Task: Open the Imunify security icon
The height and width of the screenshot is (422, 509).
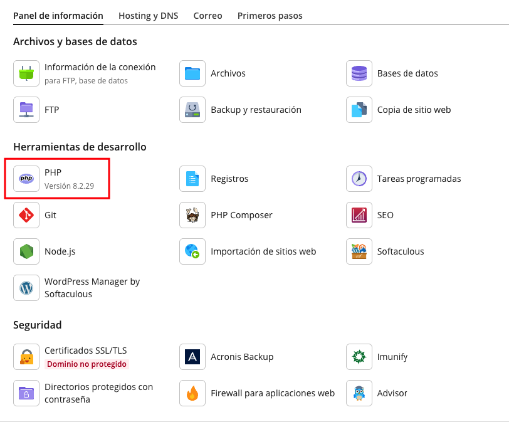Action: tap(359, 357)
